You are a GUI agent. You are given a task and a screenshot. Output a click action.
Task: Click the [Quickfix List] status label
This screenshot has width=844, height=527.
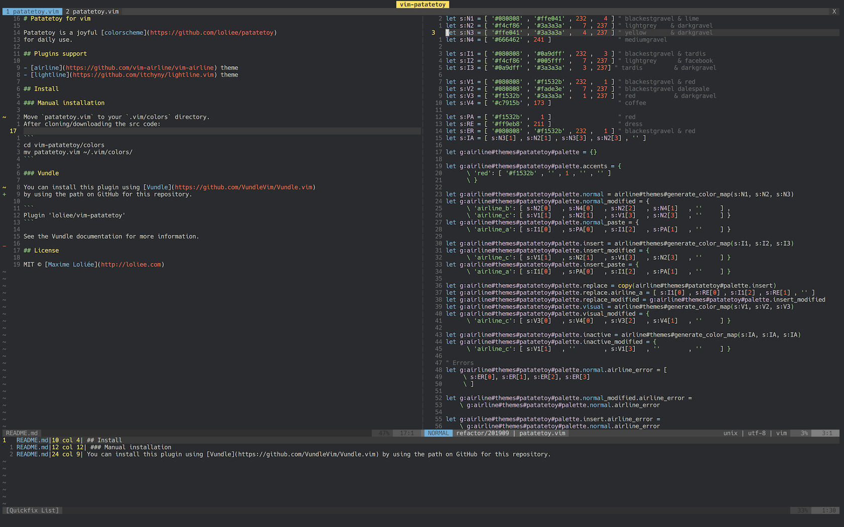[33, 510]
